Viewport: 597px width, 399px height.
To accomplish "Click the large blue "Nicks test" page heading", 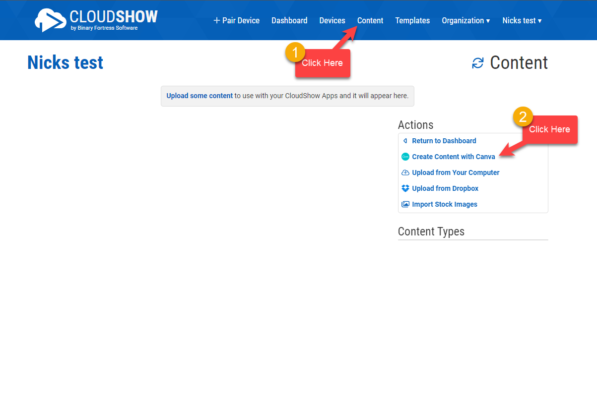I will (x=66, y=63).
